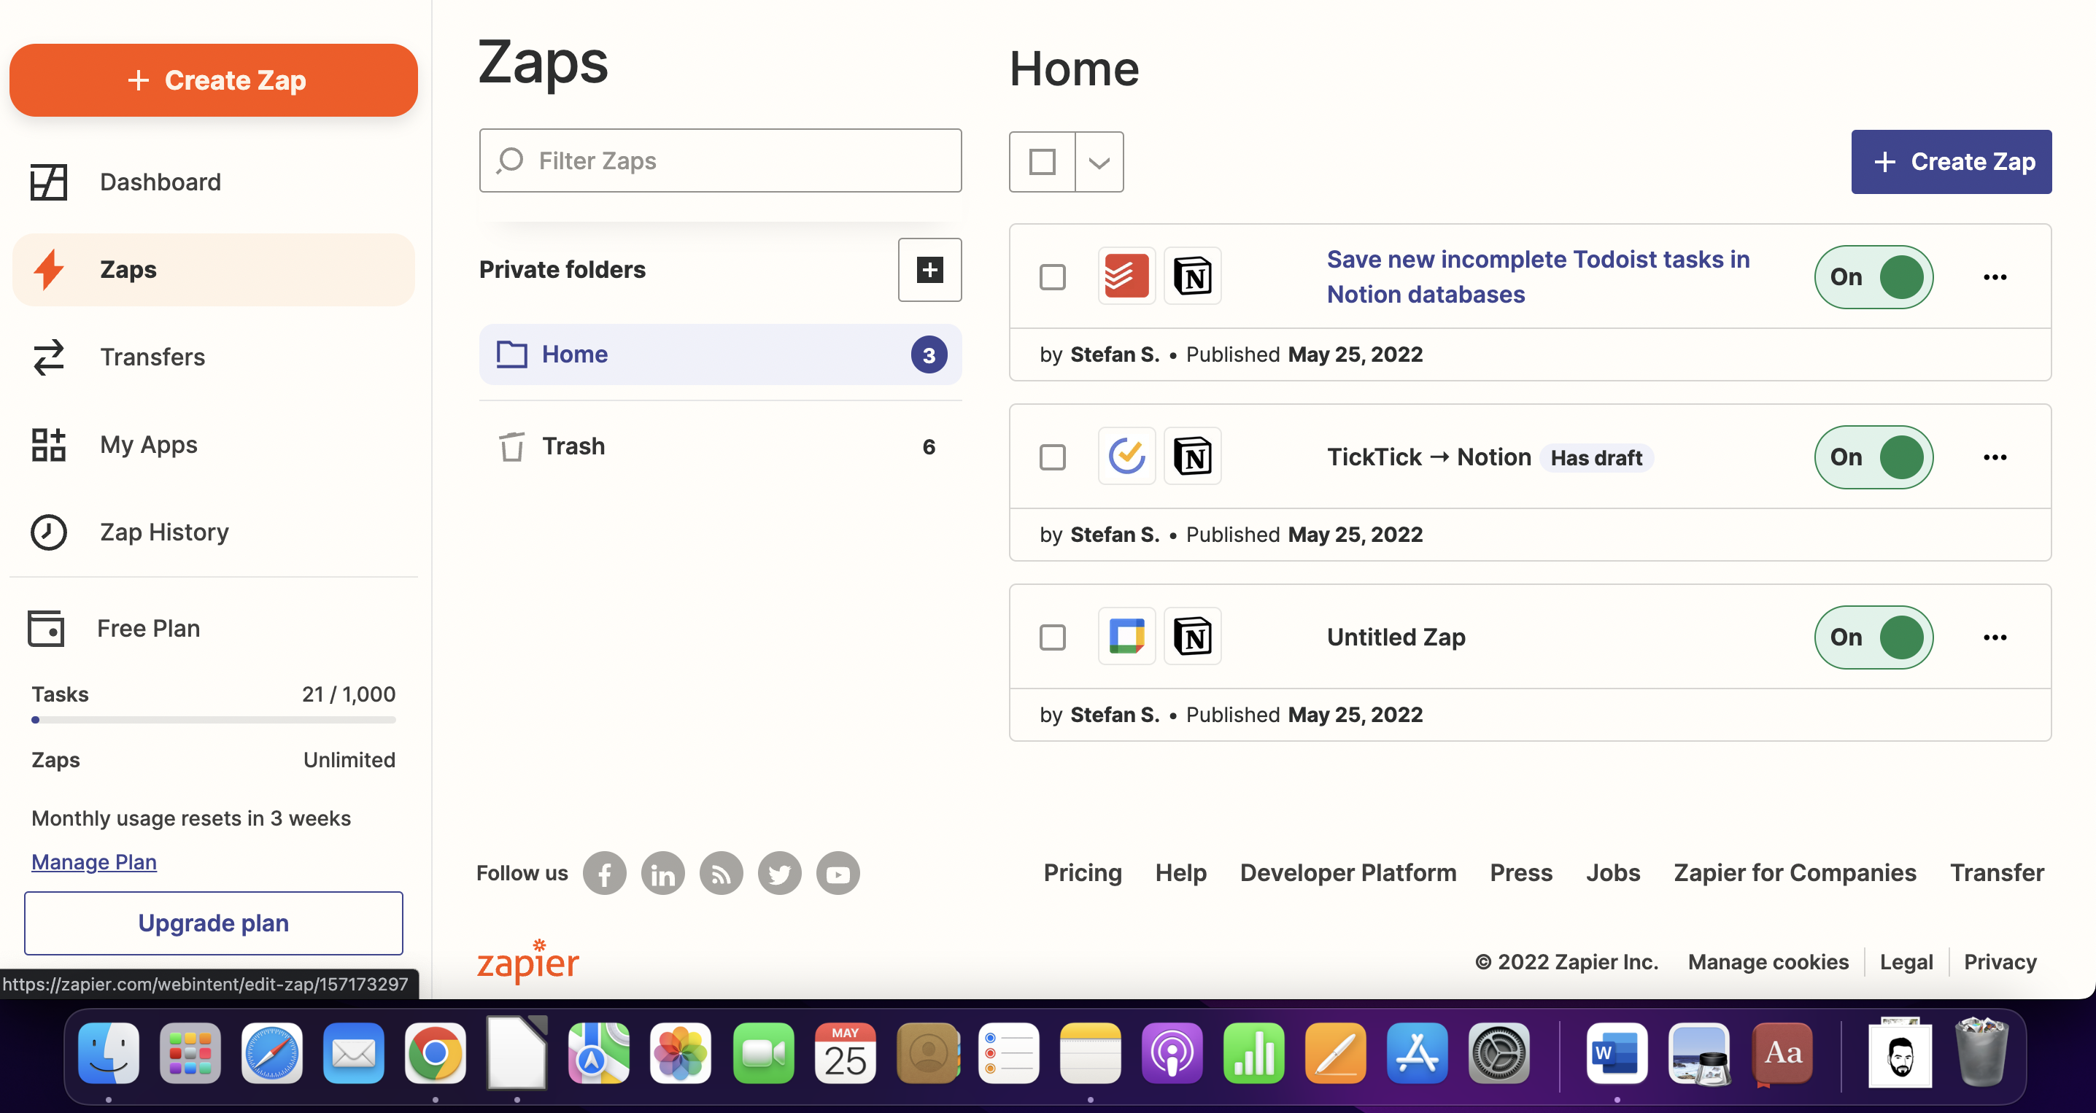Open the Developer Platform link
Viewport: 2096px width, 1113px height.
pyautogui.click(x=1347, y=873)
